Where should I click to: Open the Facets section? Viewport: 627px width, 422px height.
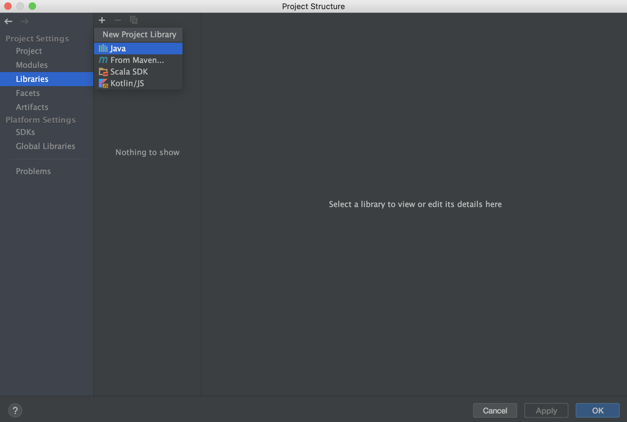[28, 93]
